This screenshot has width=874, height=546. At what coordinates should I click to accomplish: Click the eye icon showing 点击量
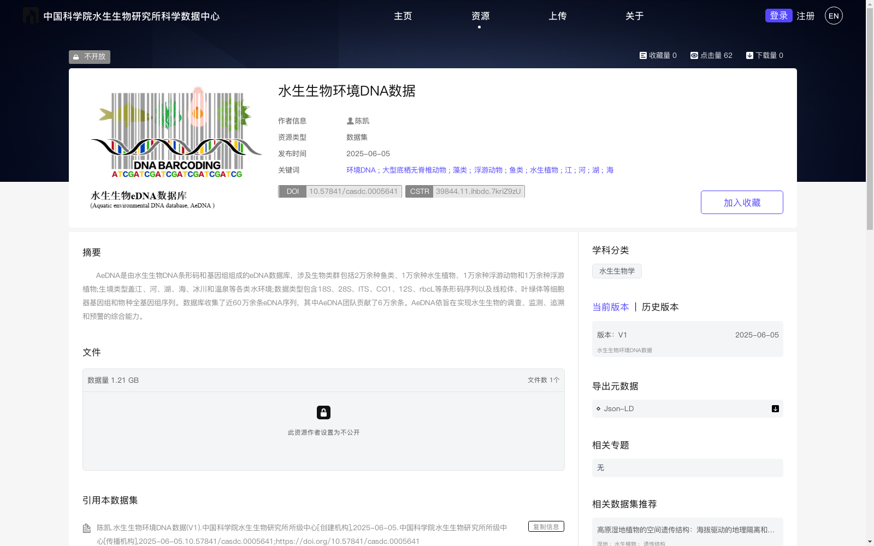[x=694, y=55]
